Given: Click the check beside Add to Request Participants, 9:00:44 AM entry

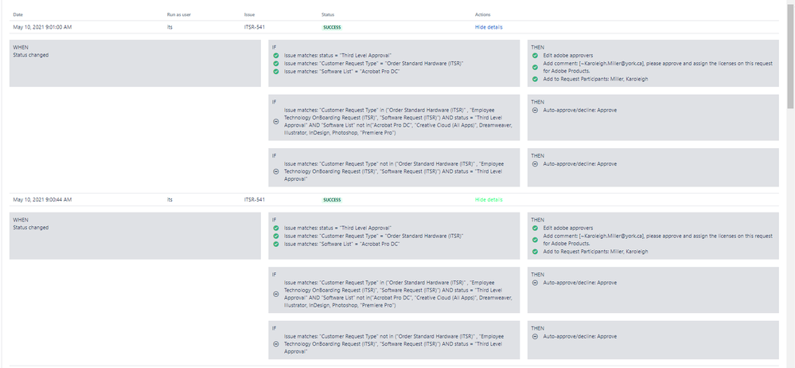Looking at the screenshot, I should (535, 252).
